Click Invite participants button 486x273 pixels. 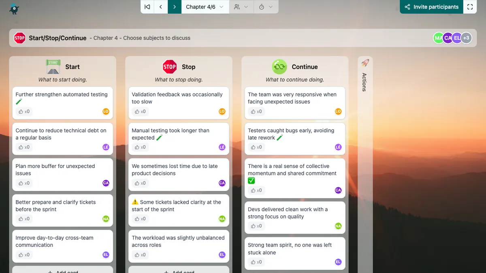tap(431, 7)
